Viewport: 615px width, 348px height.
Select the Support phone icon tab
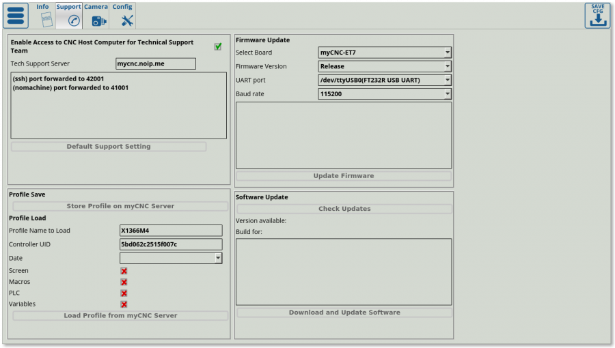tap(69, 15)
